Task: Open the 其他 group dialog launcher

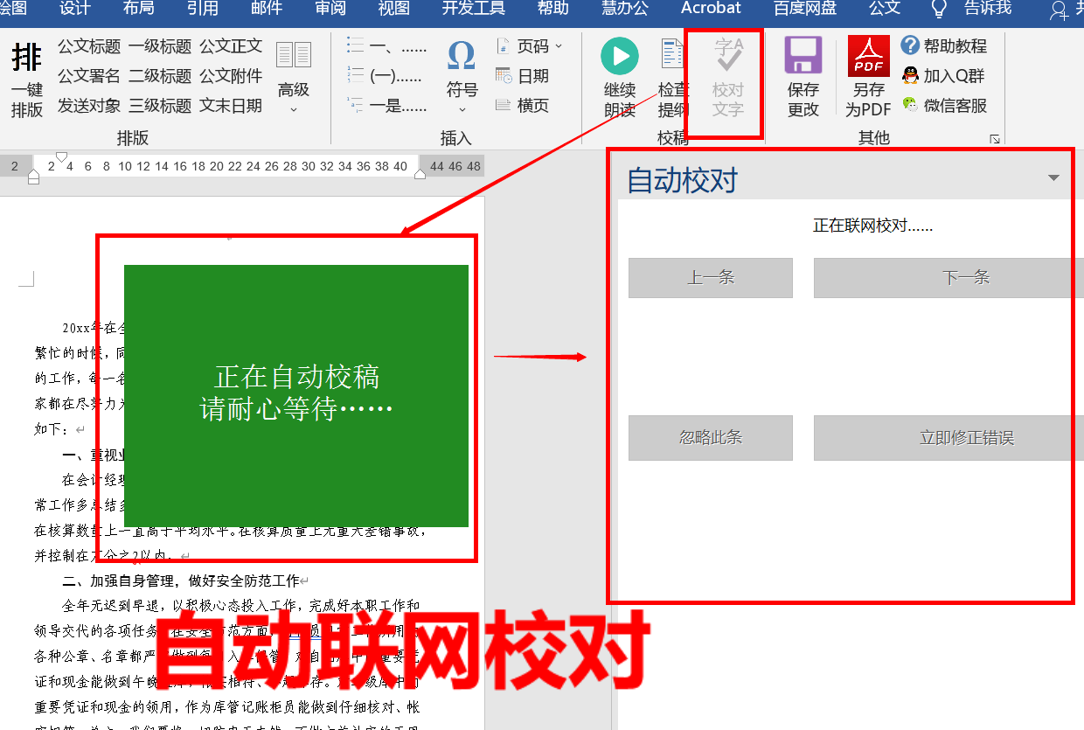Action: (x=995, y=139)
